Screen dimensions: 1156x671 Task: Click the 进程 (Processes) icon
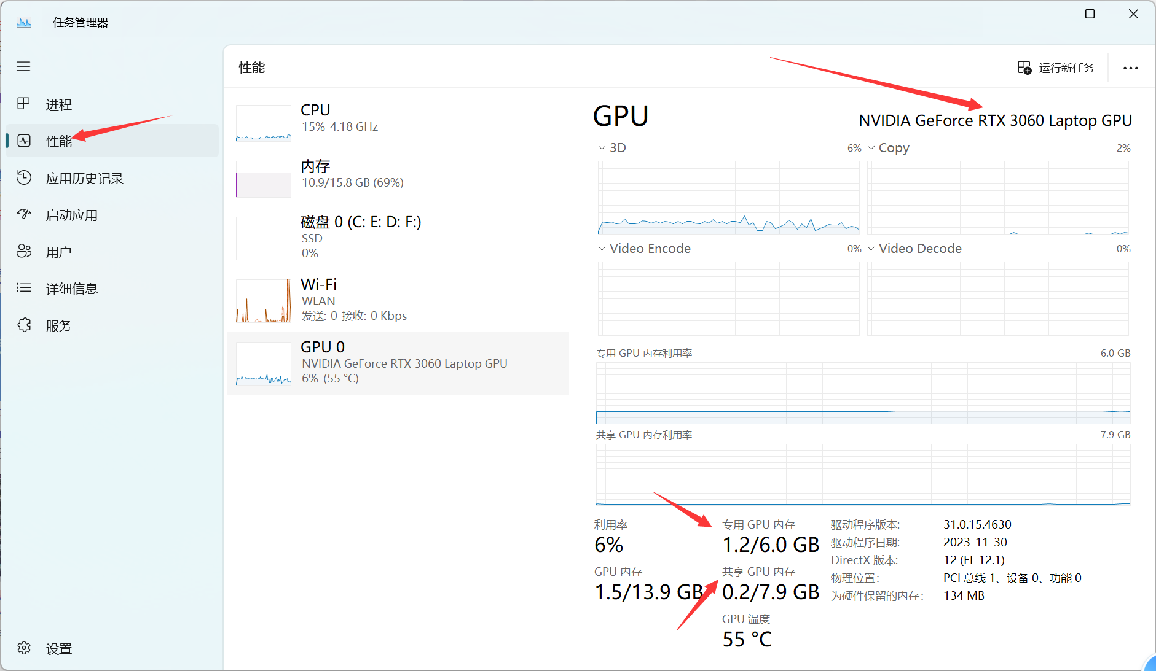coord(23,104)
